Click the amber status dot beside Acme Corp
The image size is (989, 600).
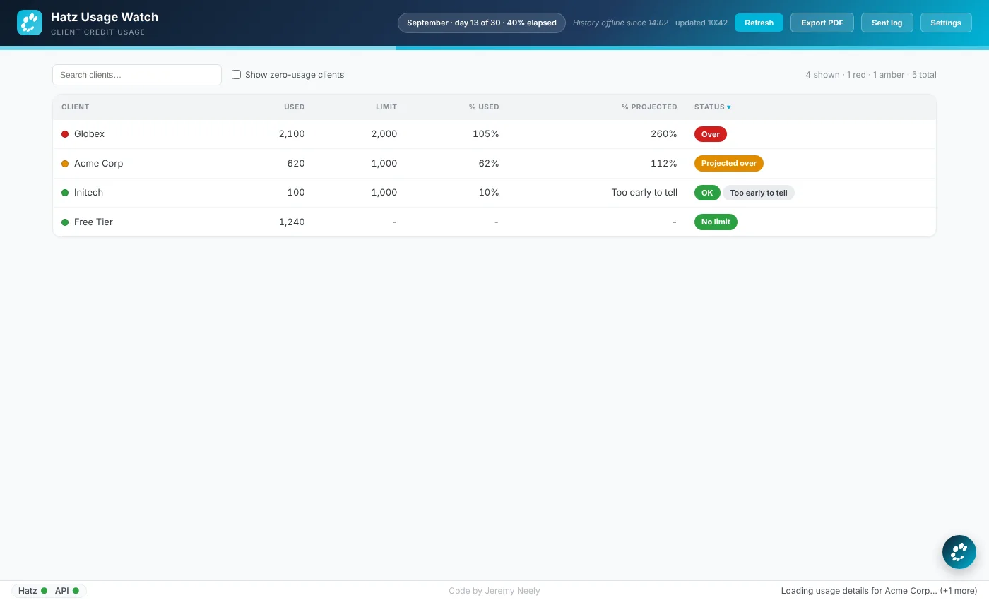click(x=65, y=164)
